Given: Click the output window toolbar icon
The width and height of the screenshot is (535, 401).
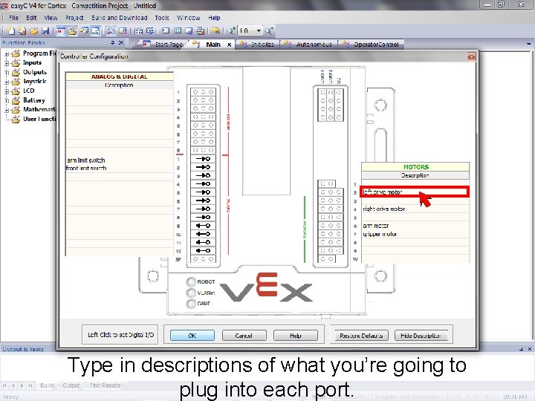Looking at the screenshot, I should (x=96, y=31).
